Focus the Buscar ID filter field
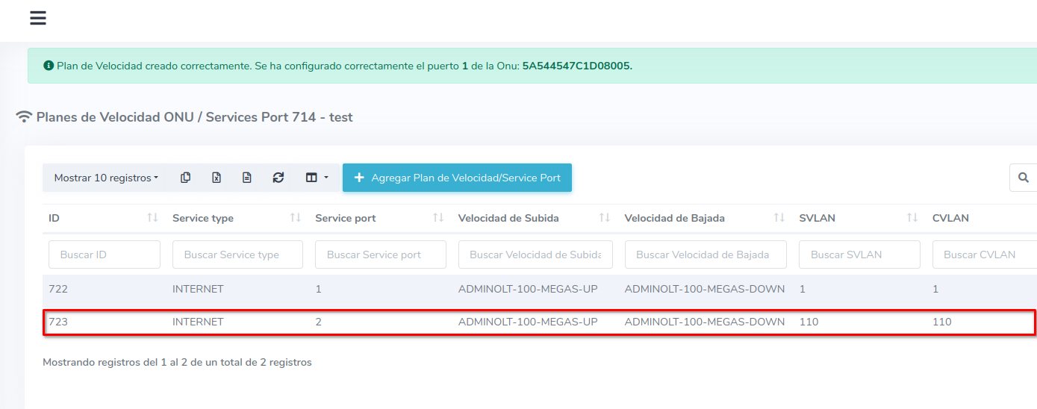Image resolution: width=1037 pixels, height=409 pixels. tap(105, 255)
